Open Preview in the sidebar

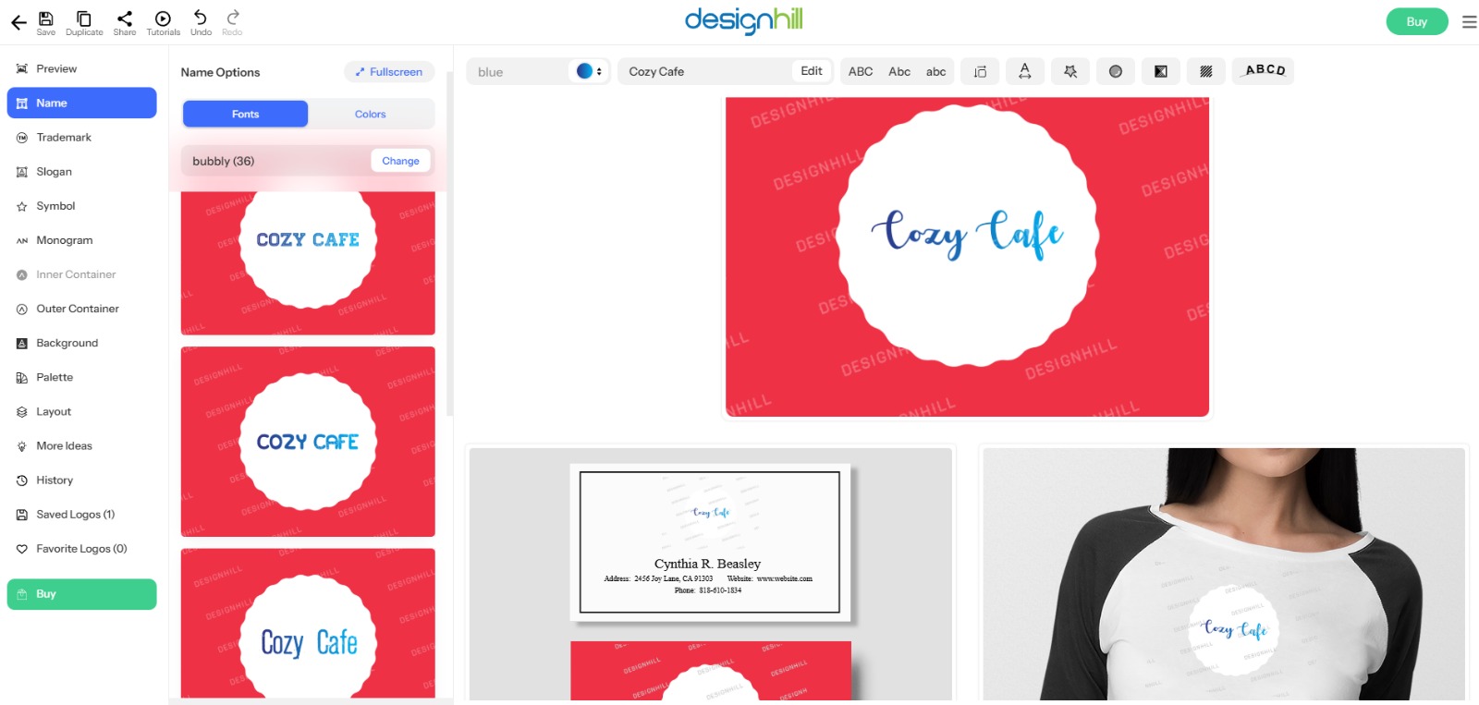[81, 68]
